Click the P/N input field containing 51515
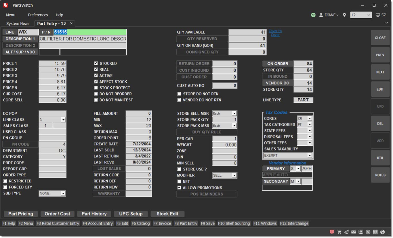The width and height of the screenshot is (393, 238). (90, 32)
